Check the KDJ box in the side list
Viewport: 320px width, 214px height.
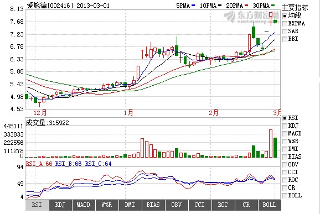tap(285, 126)
